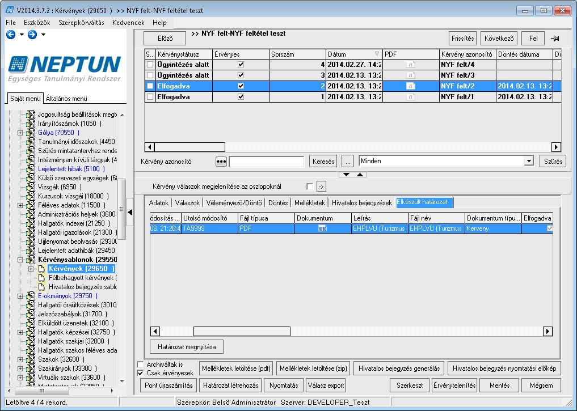Toggle the Elfogadva checkbox in document row

[x=550, y=228]
